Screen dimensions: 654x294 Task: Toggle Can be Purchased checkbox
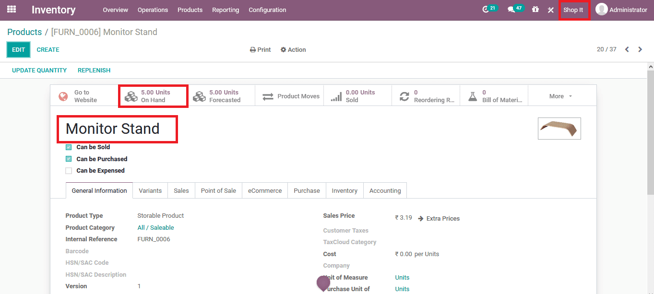pyautogui.click(x=69, y=159)
